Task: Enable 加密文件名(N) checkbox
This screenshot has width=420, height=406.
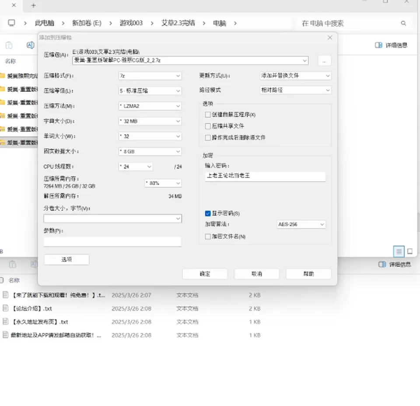Action: coord(207,237)
